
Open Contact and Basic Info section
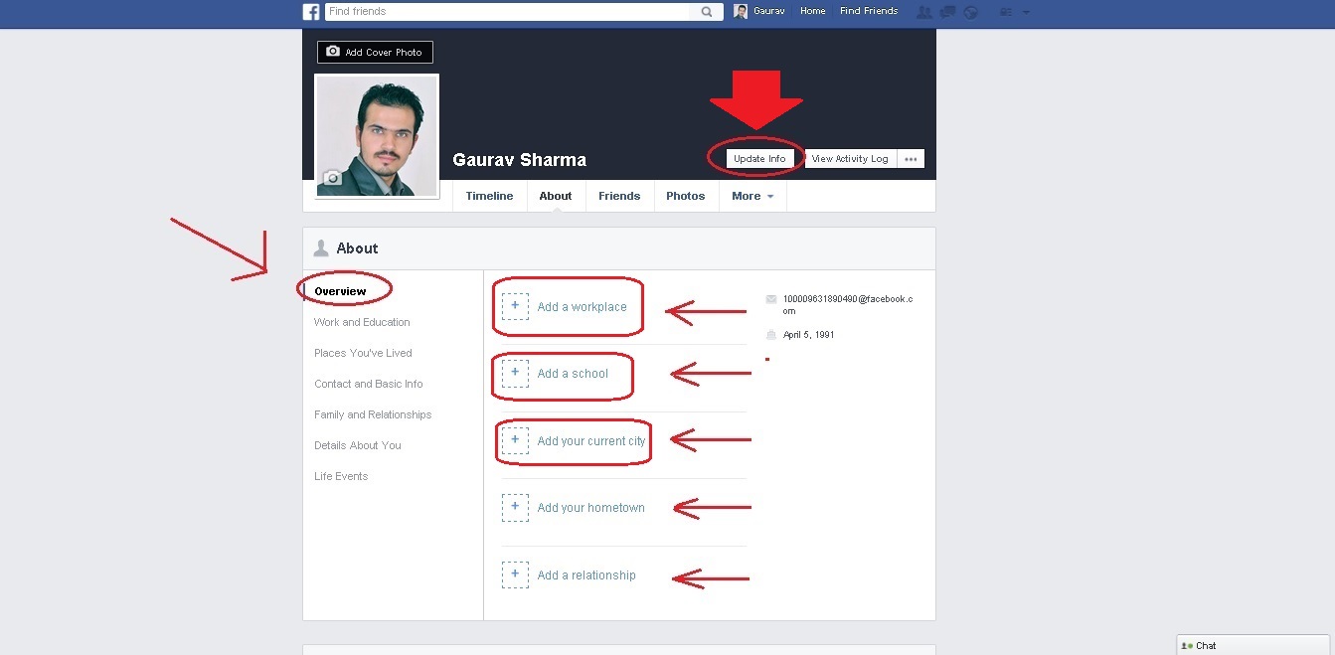click(x=369, y=384)
